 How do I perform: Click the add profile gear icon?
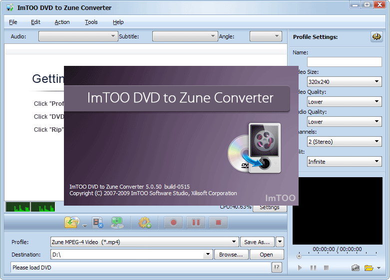point(145,223)
